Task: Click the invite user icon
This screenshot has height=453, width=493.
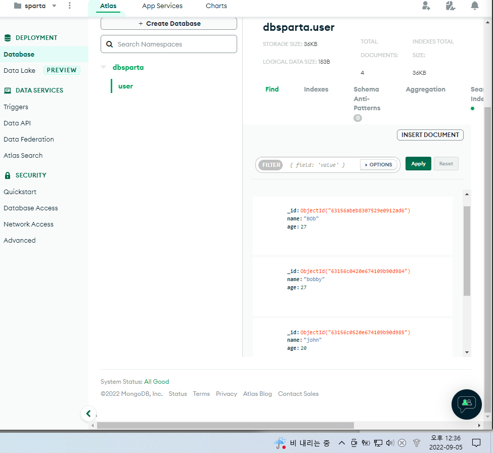Action: [426, 6]
